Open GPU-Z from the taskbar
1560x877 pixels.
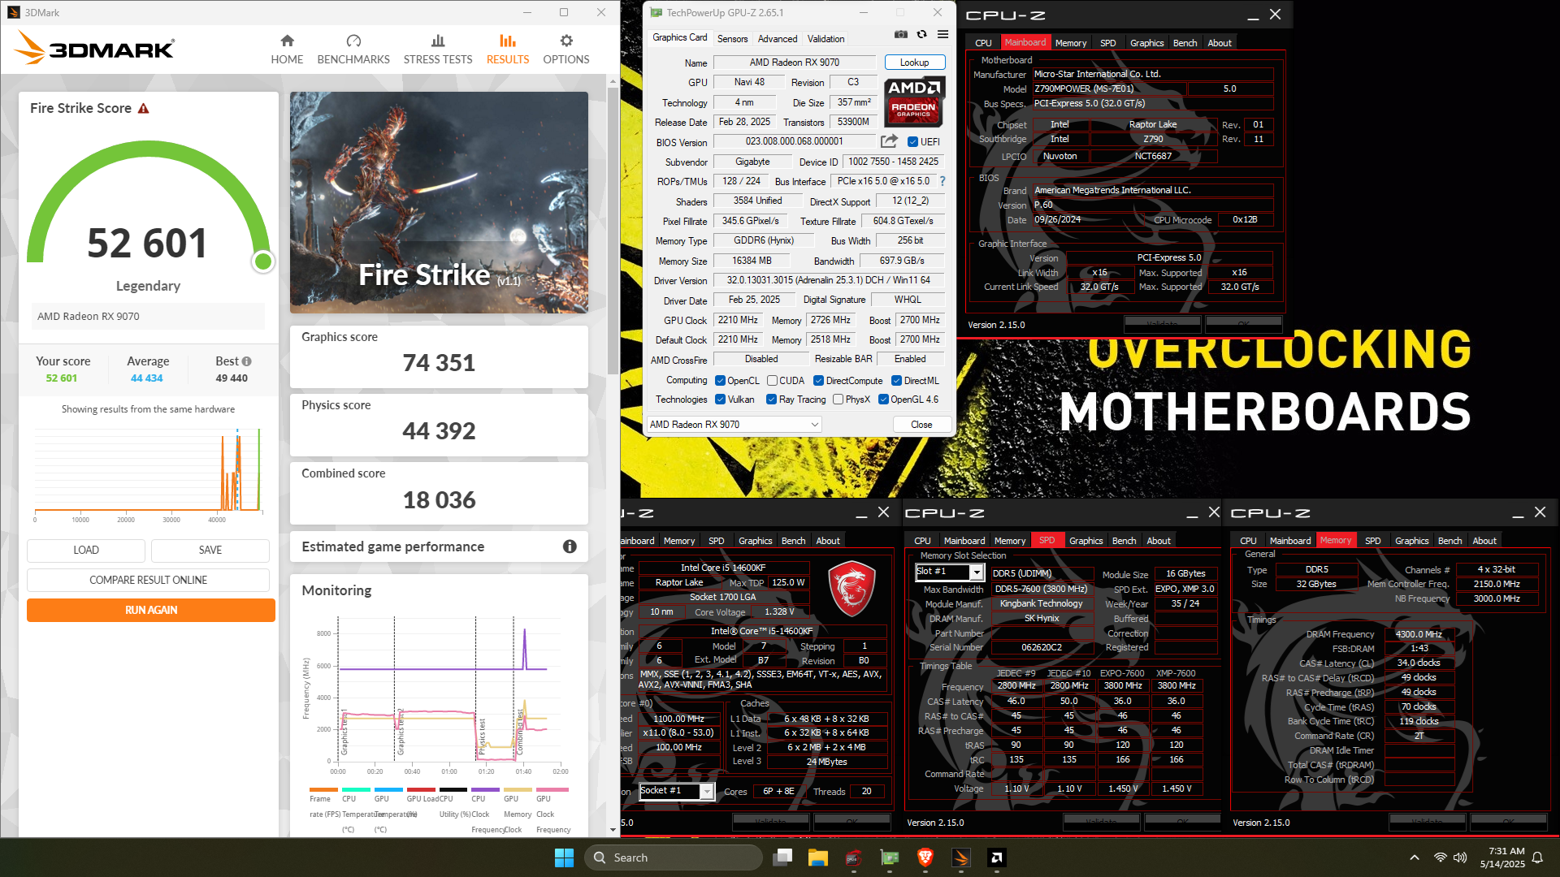pos(890,858)
